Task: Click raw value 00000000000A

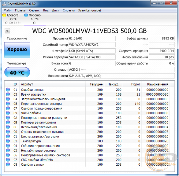Action: tap(157, 127)
